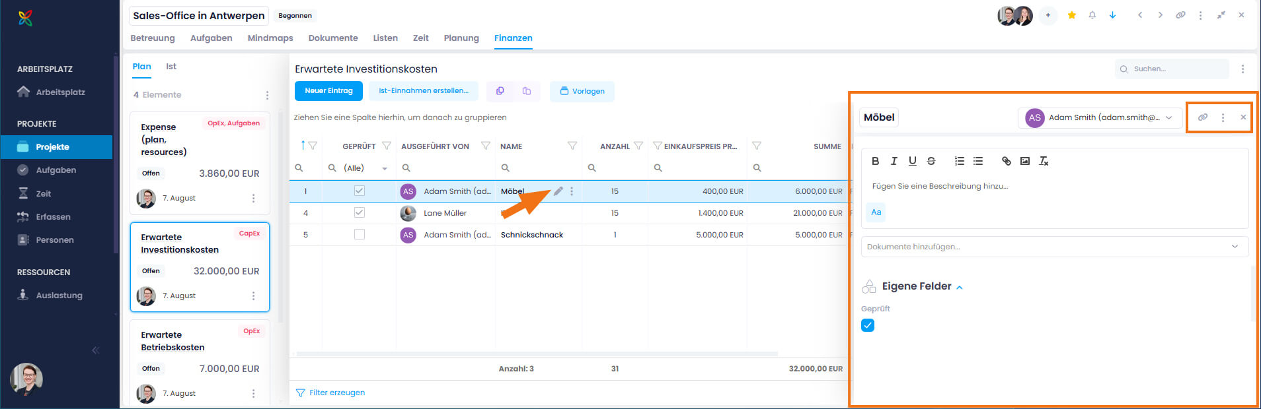1261x409 pixels.
Task: Switch to the Planung tab
Action: tap(461, 38)
